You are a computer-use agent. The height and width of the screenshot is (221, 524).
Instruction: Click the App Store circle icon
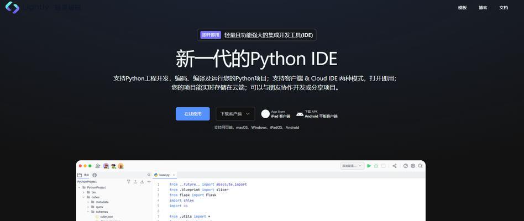coord(265,114)
